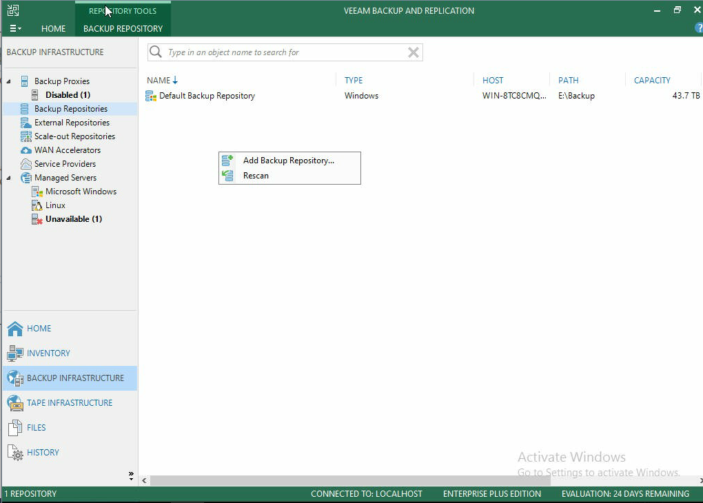Clear the search box with the X
The width and height of the screenshot is (703, 503).
tap(414, 52)
